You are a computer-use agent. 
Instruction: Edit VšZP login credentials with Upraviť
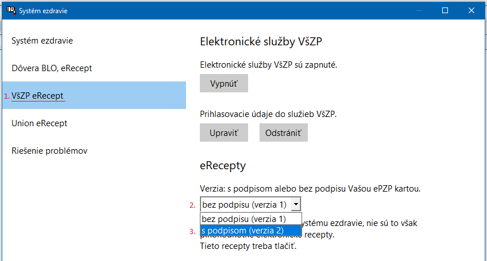point(224,133)
